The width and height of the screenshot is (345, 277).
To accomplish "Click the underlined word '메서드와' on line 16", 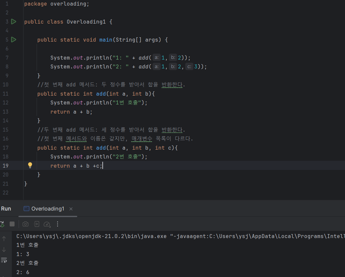I will click(x=77, y=138).
